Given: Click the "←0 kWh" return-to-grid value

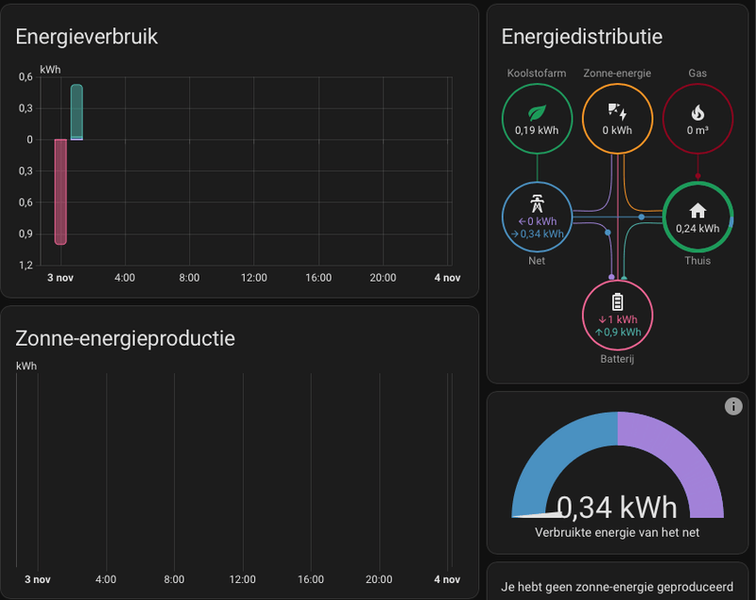Looking at the screenshot, I should (538, 221).
